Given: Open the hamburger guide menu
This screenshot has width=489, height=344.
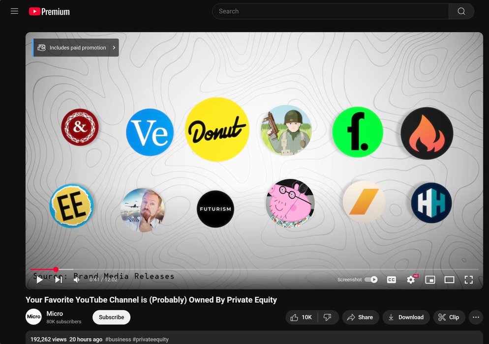Looking at the screenshot, I should coord(14,11).
